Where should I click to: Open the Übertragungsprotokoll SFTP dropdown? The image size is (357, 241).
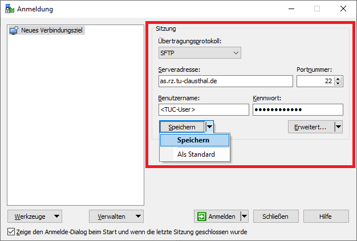click(x=200, y=53)
